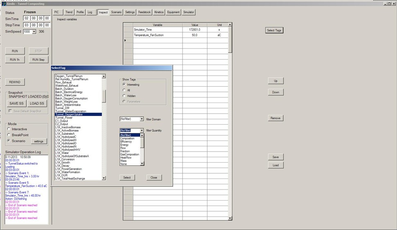Select Interactive mode radio button
Image resolution: width=397 pixels, height=230 pixels.
(x=9, y=129)
